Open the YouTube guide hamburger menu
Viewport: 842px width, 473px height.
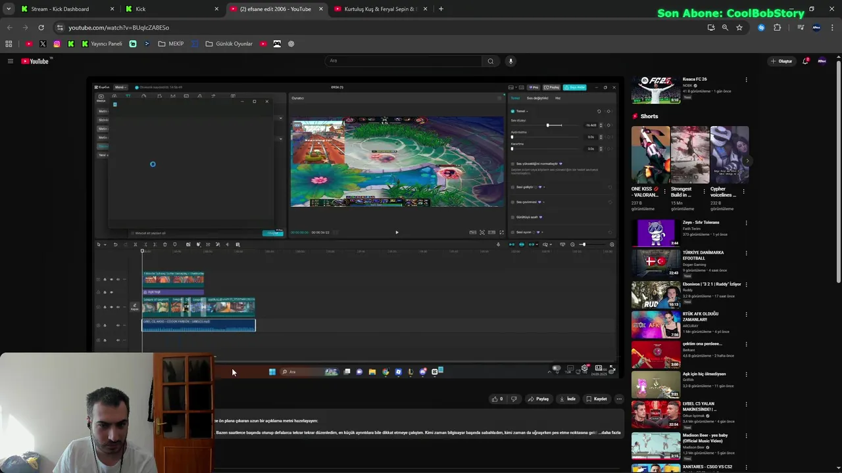click(x=10, y=61)
